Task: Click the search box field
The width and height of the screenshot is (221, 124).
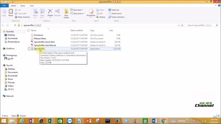Action: click(203, 25)
